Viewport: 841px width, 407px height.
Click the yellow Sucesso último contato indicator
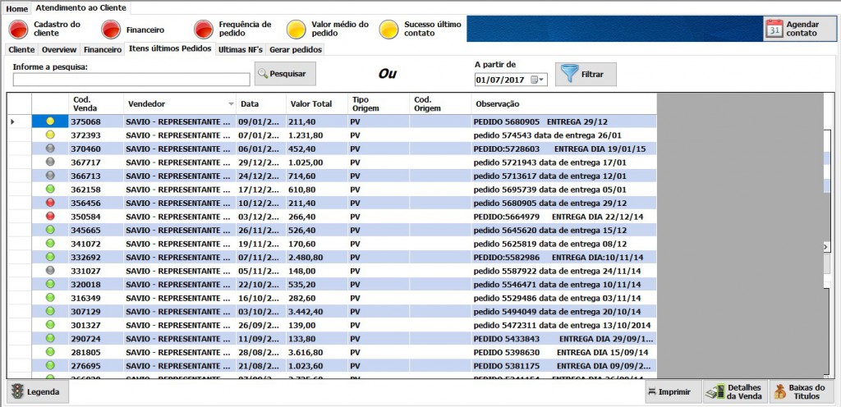point(389,30)
